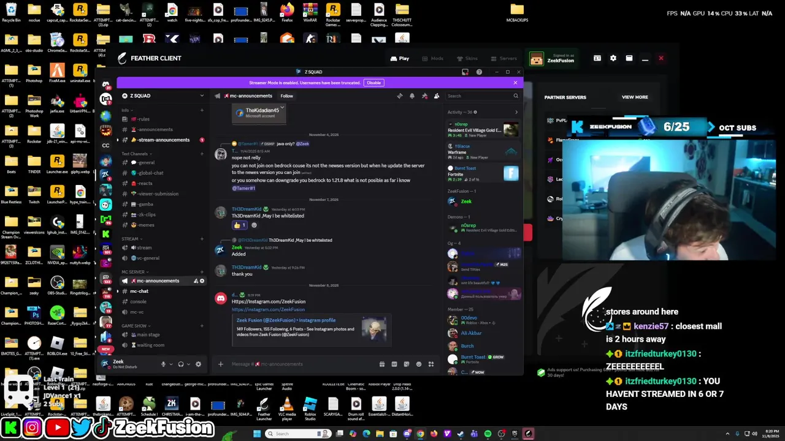The height and width of the screenshot is (441, 785).
Task: Click the Windows taskbar search box
Action: point(299,434)
